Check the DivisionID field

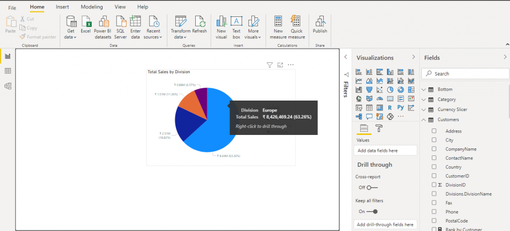[x=434, y=185]
